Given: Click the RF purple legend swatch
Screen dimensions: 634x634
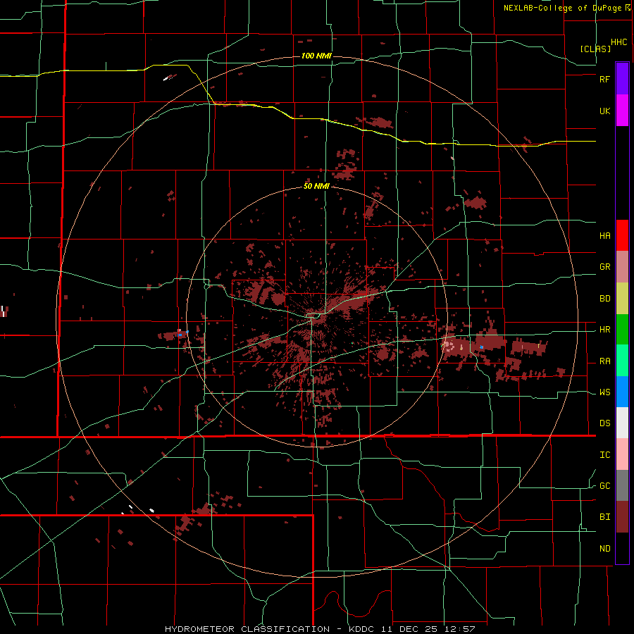Looking at the screenshot, I should pos(622,79).
